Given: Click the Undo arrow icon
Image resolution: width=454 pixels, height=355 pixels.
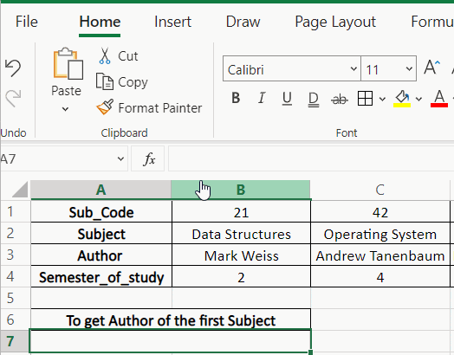Looking at the screenshot, I should 13,68.
